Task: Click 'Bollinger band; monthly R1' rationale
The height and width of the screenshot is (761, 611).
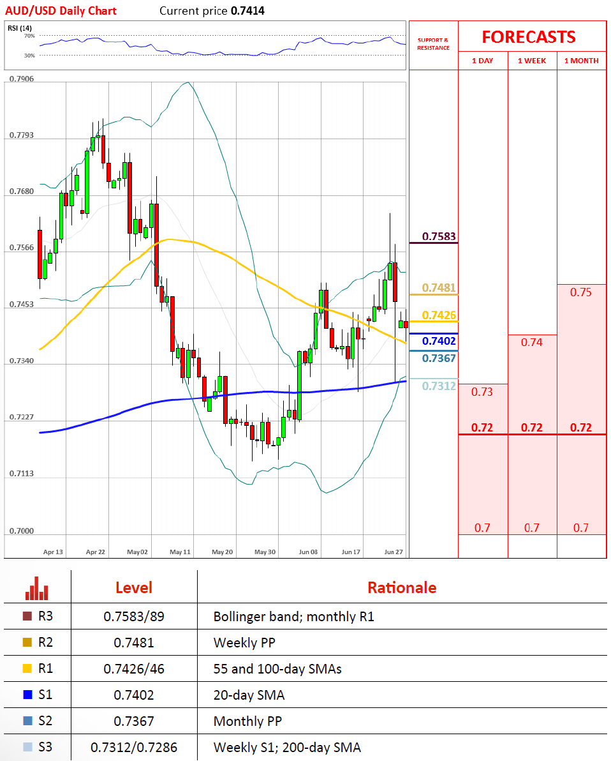Action: coord(294,617)
